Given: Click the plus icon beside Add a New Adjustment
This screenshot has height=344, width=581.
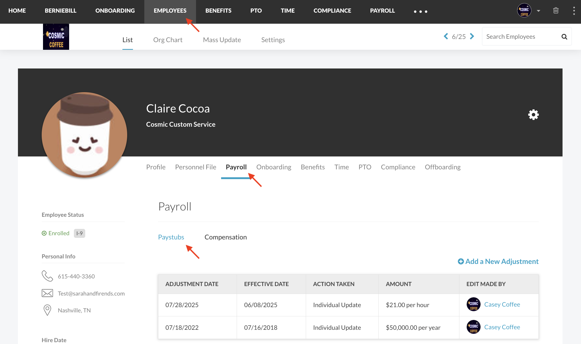Looking at the screenshot, I should (461, 261).
